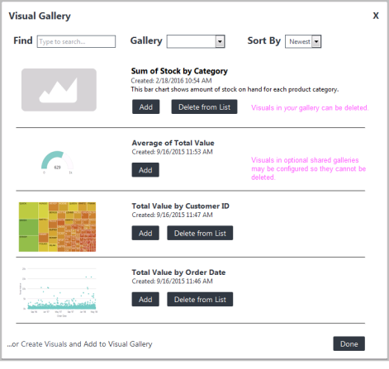The image size is (389, 369).
Task: Click the placeholder chart image thumbnail
Action: (59, 90)
